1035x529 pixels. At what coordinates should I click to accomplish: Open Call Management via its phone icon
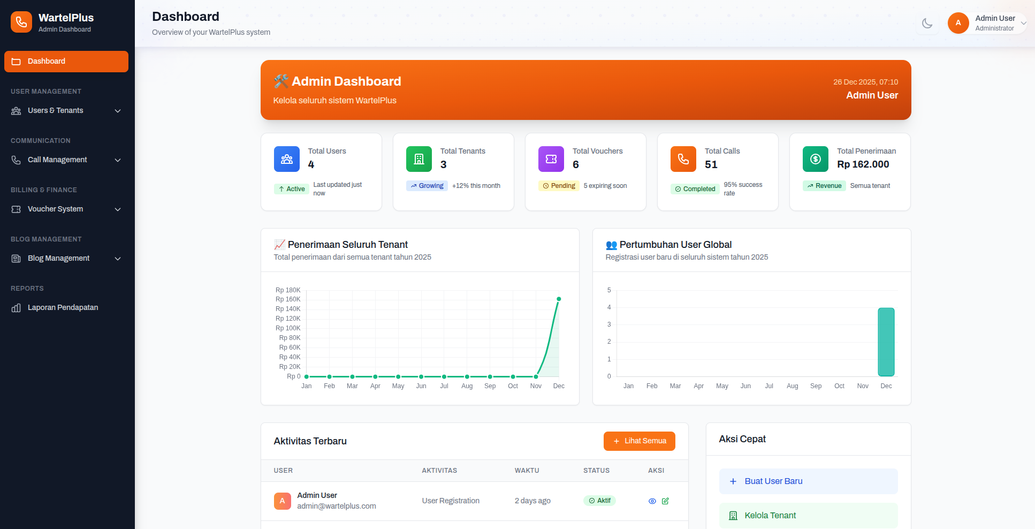(x=16, y=160)
